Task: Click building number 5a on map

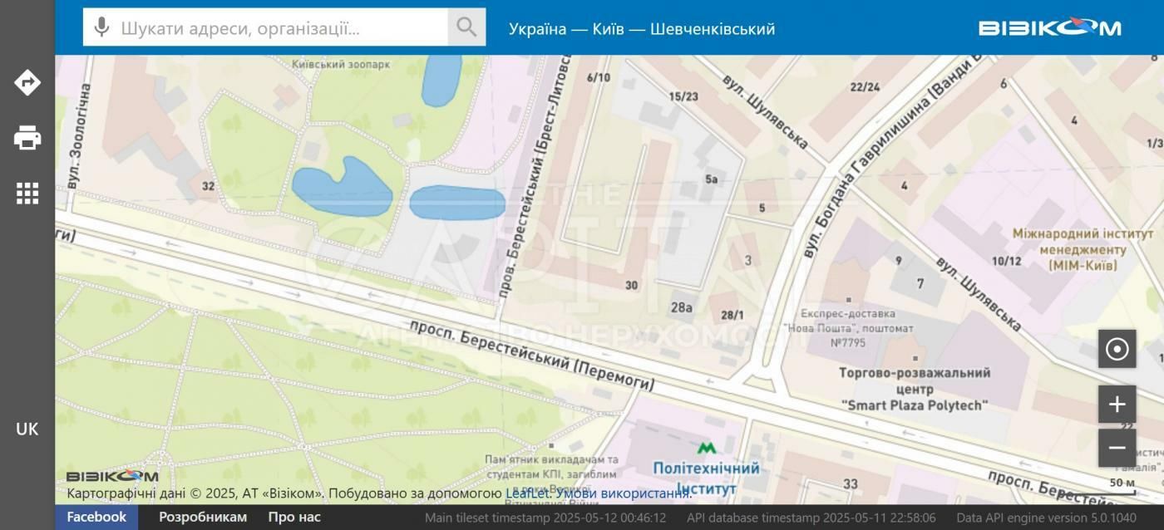Action: [x=711, y=179]
